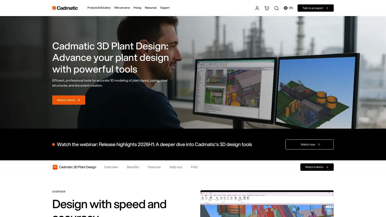Open the user account icon
The height and width of the screenshot is (217, 386).
point(257,8)
